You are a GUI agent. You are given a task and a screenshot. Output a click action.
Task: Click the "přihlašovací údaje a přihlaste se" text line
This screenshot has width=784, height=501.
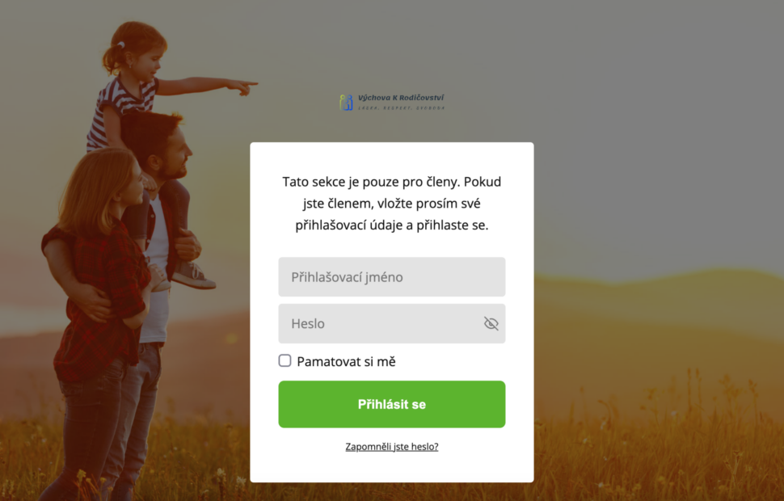[x=391, y=225]
